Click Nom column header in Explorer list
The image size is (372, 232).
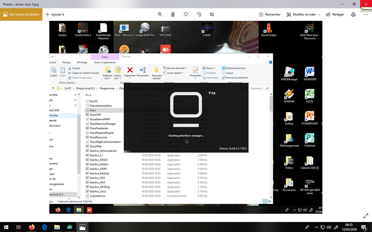[x=88, y=95]
